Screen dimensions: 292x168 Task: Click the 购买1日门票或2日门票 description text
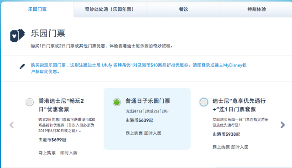point(101,46)
